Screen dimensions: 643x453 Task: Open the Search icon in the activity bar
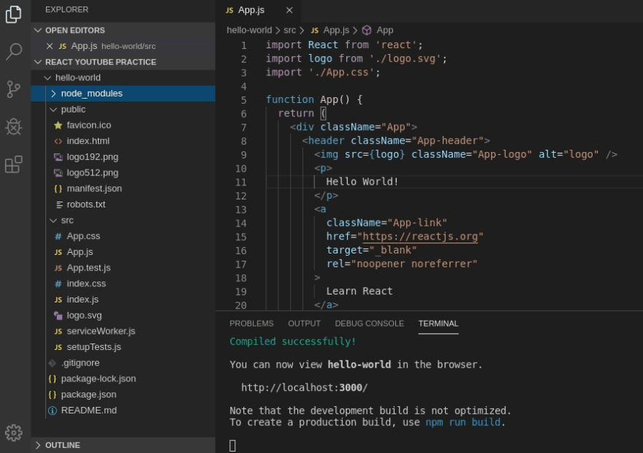tap(13, 53)
